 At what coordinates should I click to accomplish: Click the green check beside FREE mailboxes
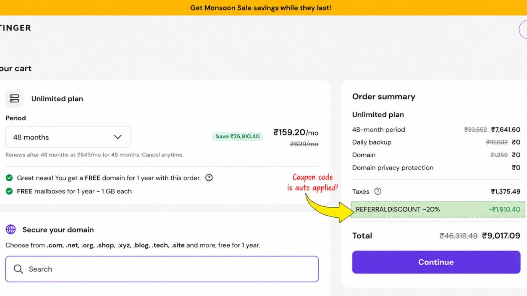[9, 191]
